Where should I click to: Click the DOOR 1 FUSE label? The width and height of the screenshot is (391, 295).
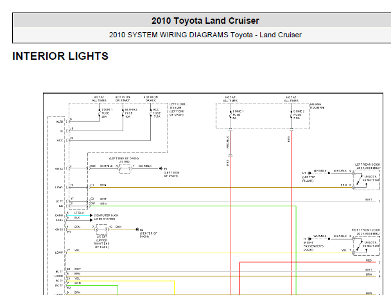pos(107,113)
